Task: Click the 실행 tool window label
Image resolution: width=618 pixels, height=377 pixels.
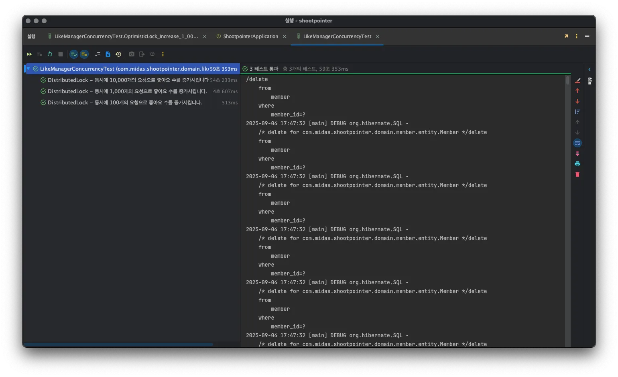Action: point(31,37)
